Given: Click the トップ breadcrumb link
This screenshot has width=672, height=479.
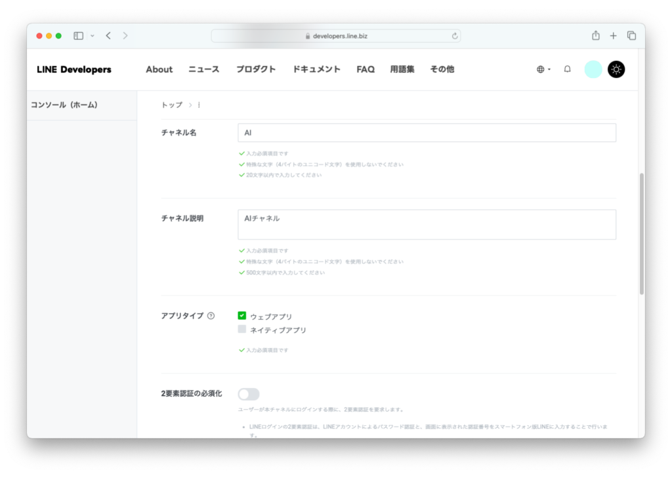Looking at the screenshot, I should pos(172,105).
